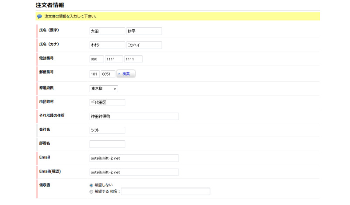This screenshot has height=205, width=350.
Task: Click the family name kana field オオタ
Action: pos(107,45)
